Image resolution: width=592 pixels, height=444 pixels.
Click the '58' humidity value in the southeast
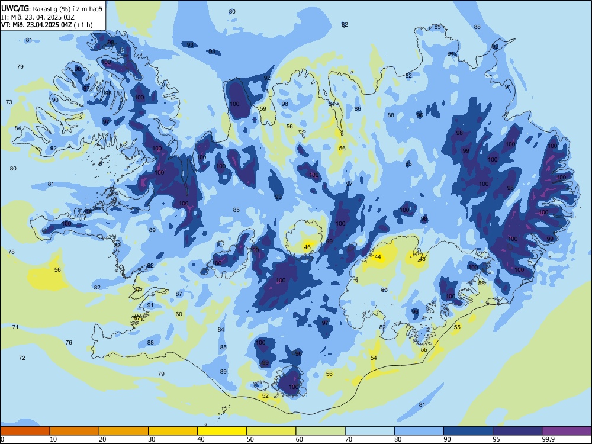click(481, 283)
